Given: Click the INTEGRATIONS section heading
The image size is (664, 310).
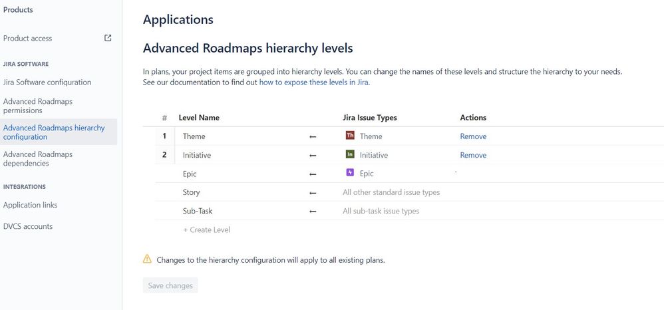Looking at the screenshot, I should [x=25, y=187].
